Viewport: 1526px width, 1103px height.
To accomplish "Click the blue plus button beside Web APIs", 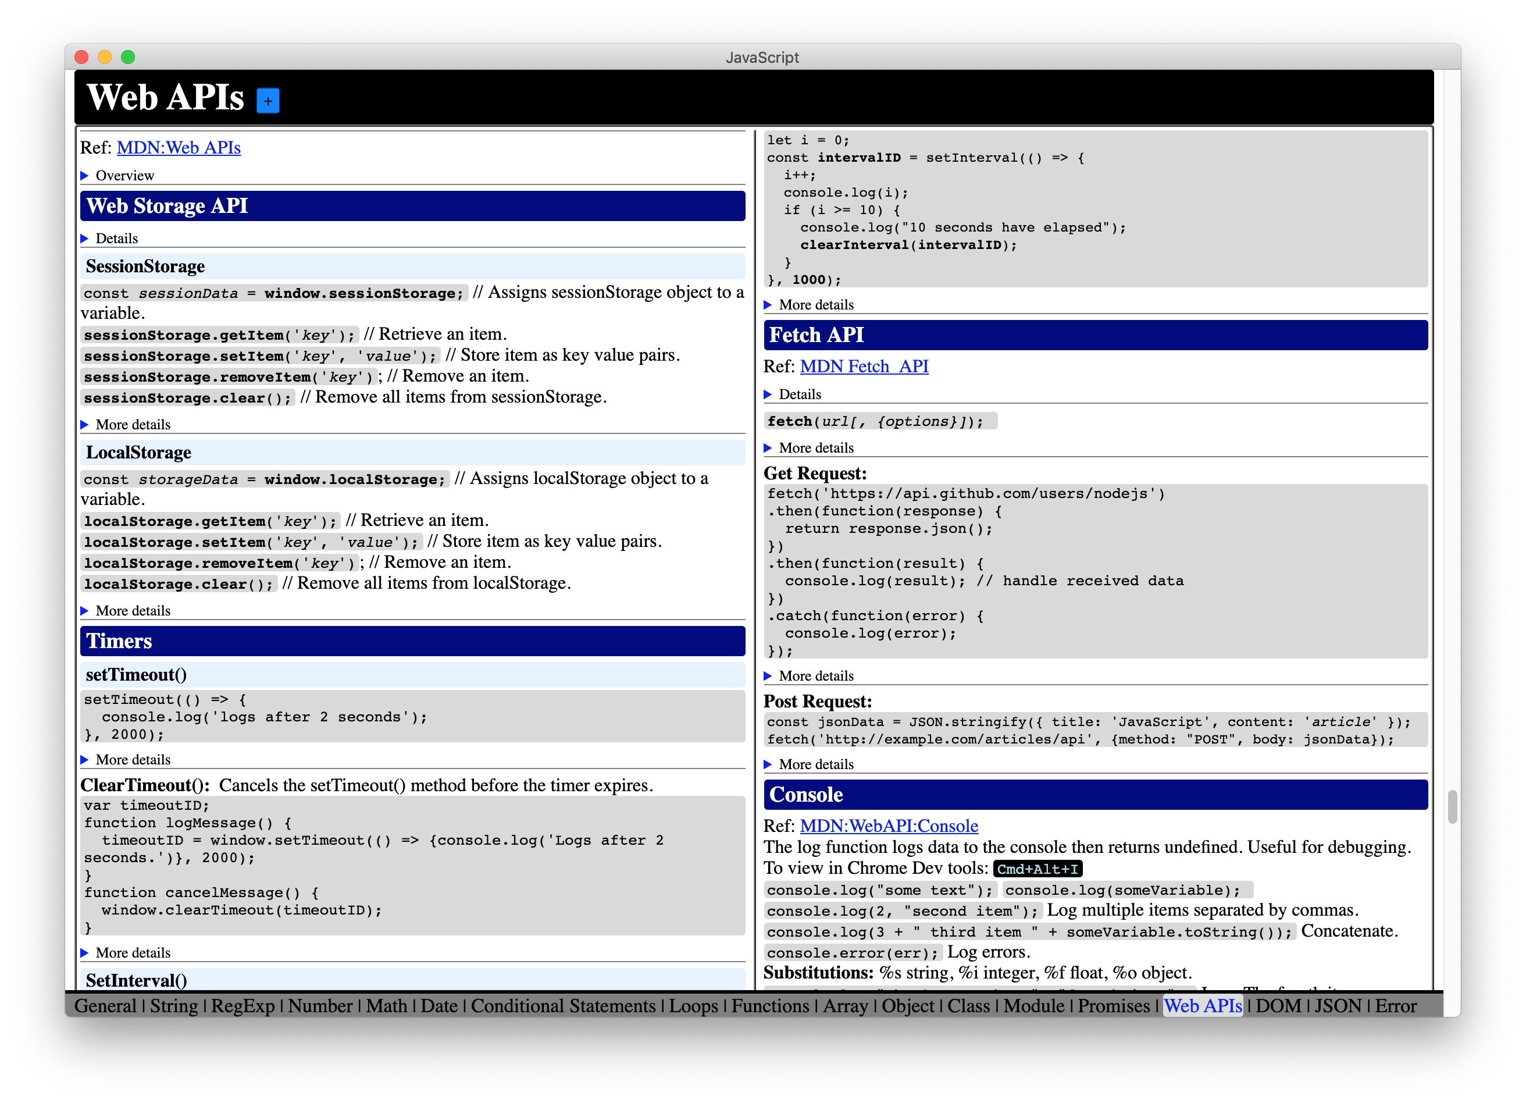I will tap(268, 101).
